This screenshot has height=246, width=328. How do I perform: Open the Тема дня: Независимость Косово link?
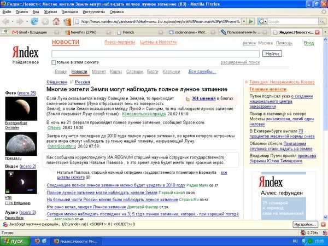coord(282,82)
